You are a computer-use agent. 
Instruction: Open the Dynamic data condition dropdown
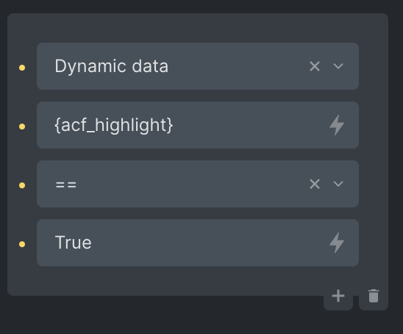(198, 66)
